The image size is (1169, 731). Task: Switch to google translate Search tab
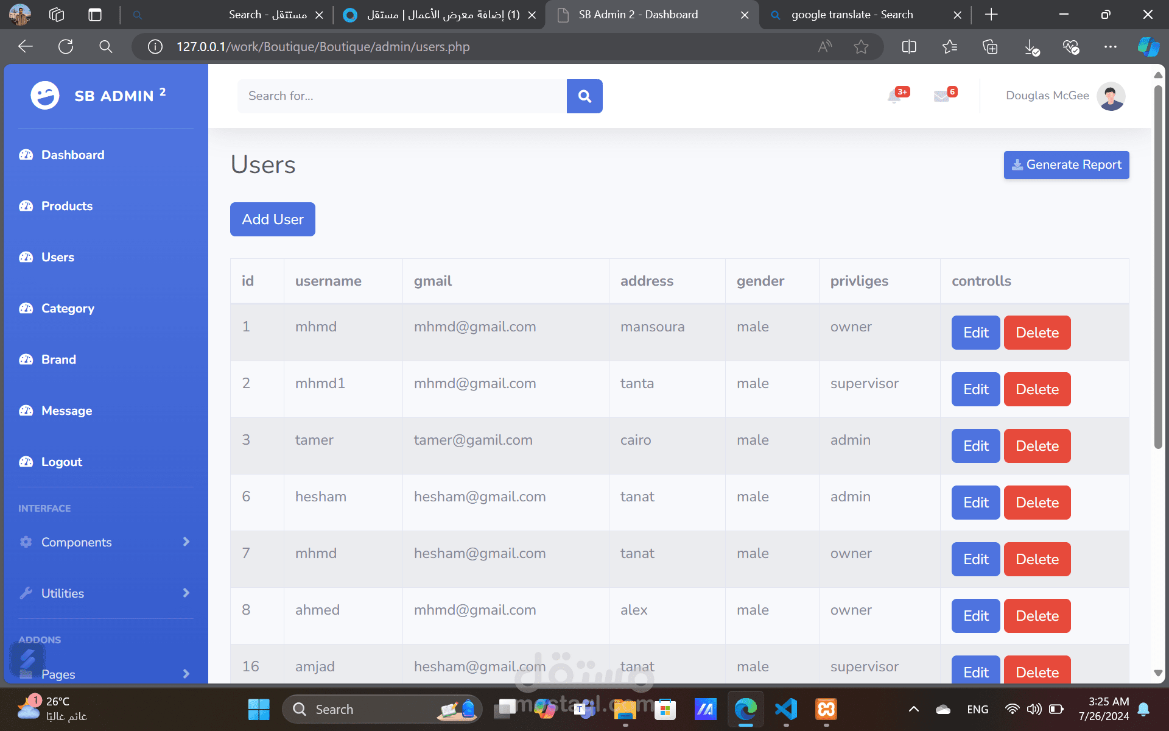click(851, 15)
